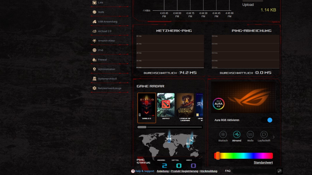Click the Administration icon
The width and height of the screenshot is (312, 175).
(95, 69)
